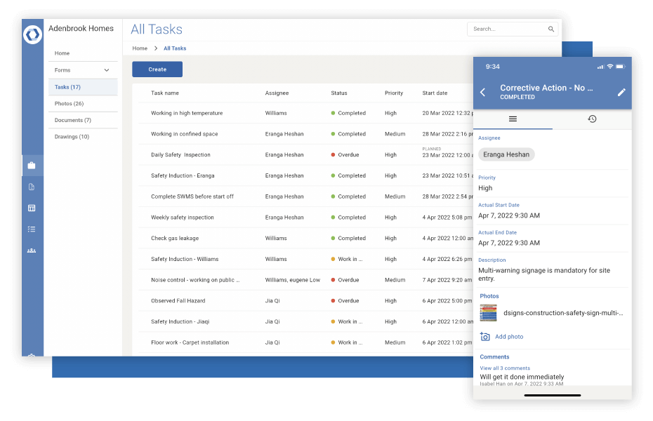
Task: Tap the edit pencil on Corrective Action screen
Action: [x=621, y=92]
